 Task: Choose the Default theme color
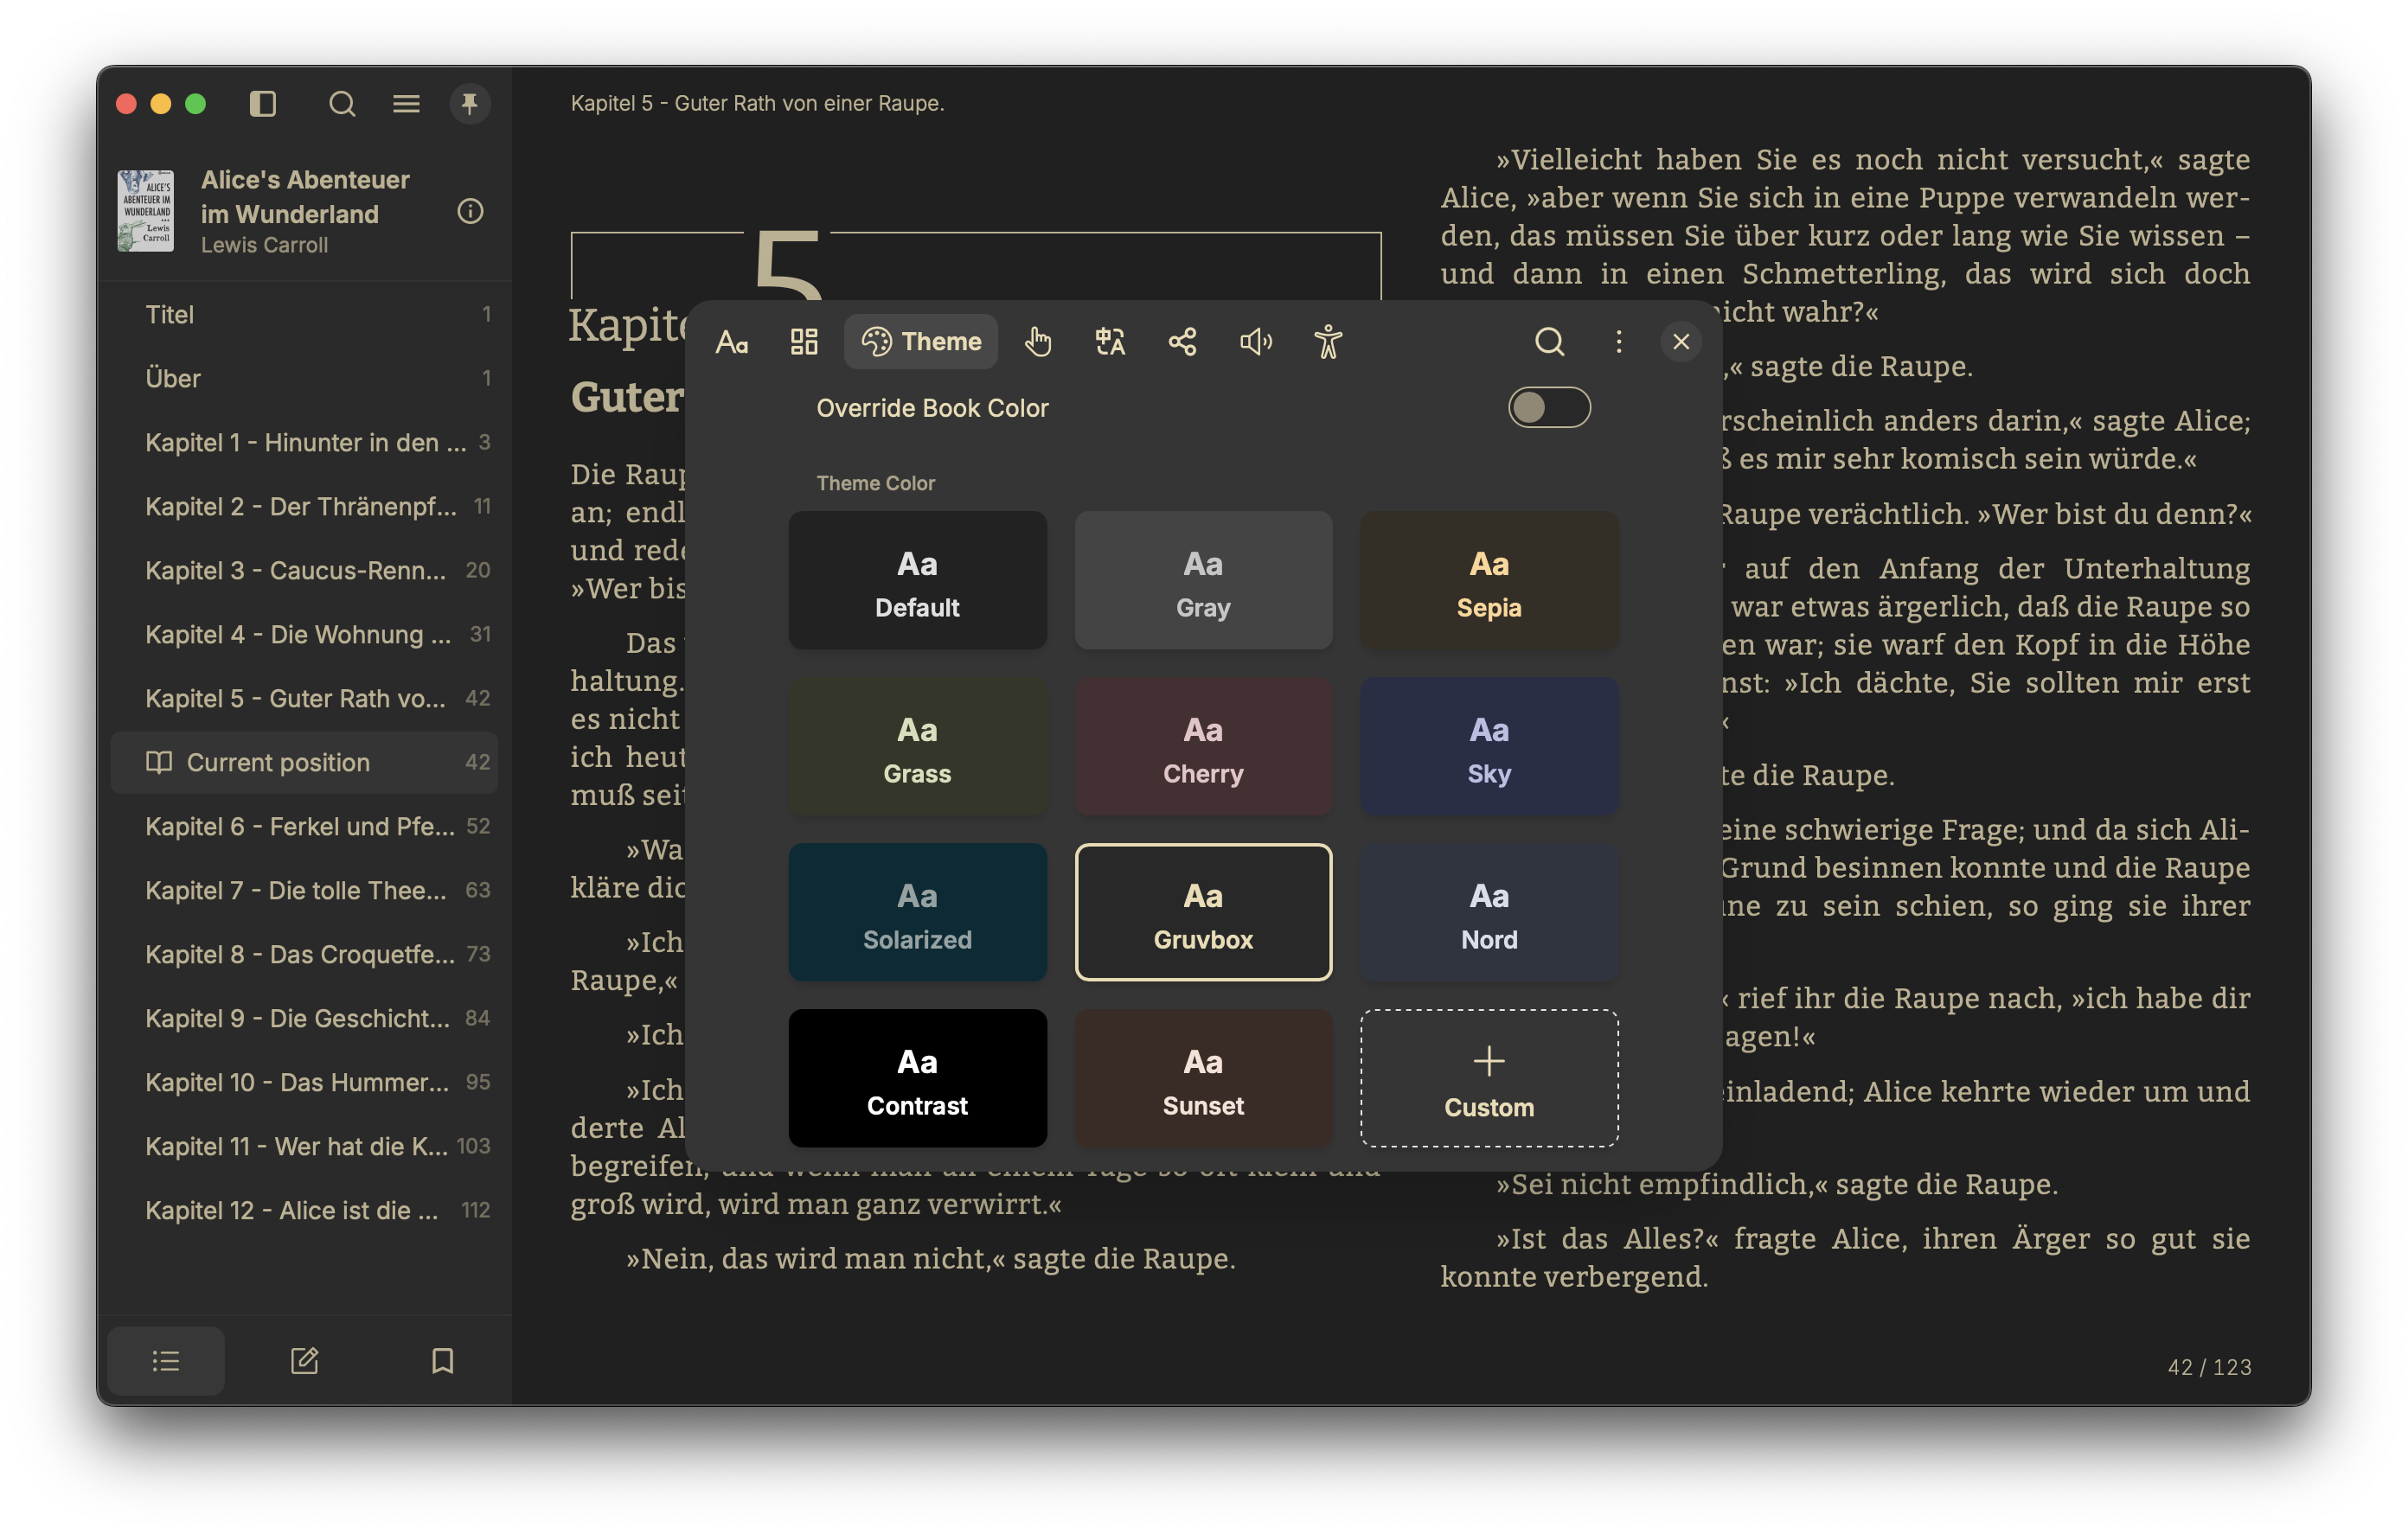[917, 581]
